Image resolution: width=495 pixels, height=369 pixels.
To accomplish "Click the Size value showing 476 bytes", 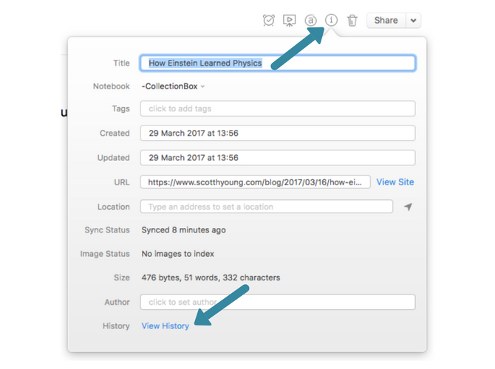I will click(x=211, y=278).
